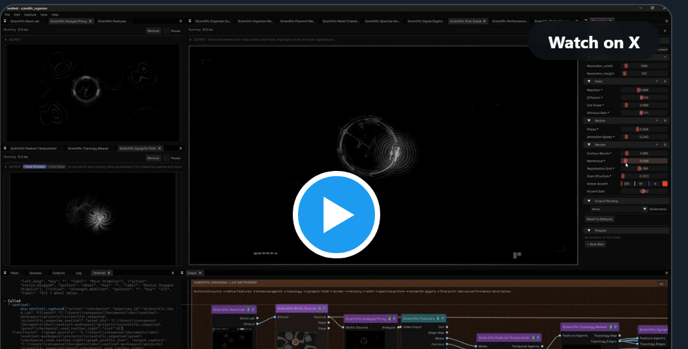Play the video with the blue play button
Screen dimensions: 688x349
(337, 215)
